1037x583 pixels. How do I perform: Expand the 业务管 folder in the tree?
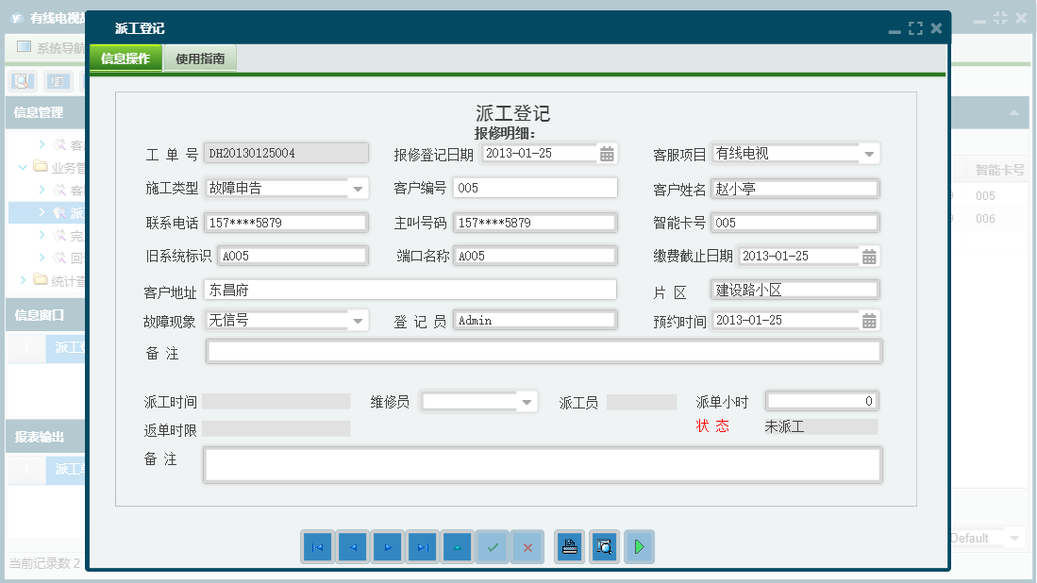(23, 167)
